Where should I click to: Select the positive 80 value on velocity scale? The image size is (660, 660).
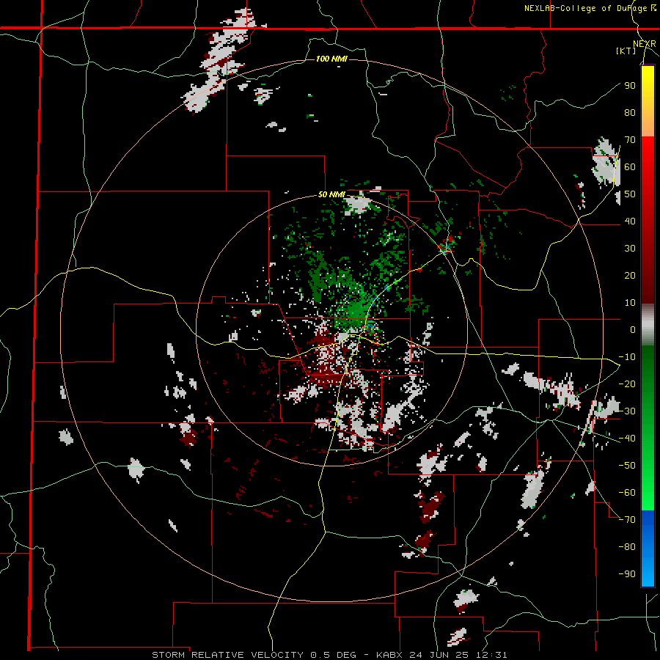(630, 112)
